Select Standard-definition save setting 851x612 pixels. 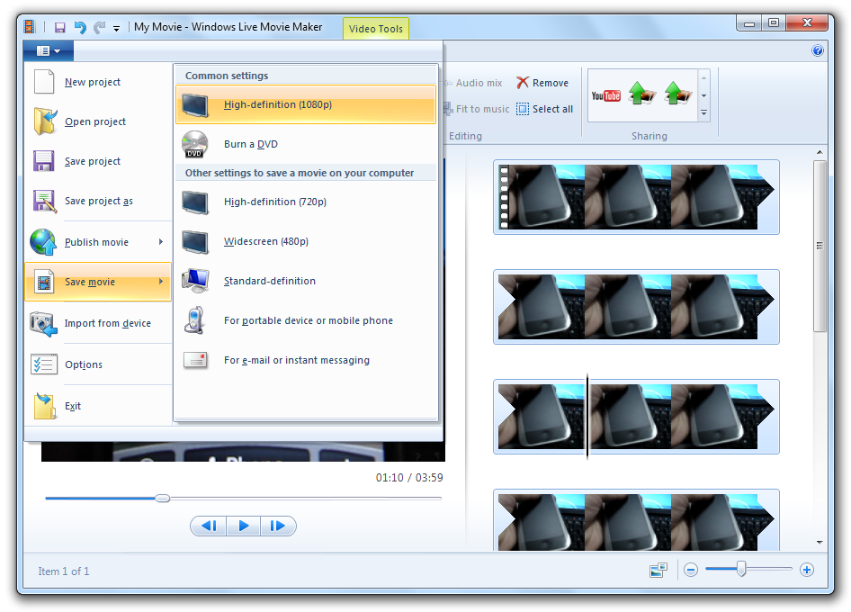click(306, 281)
